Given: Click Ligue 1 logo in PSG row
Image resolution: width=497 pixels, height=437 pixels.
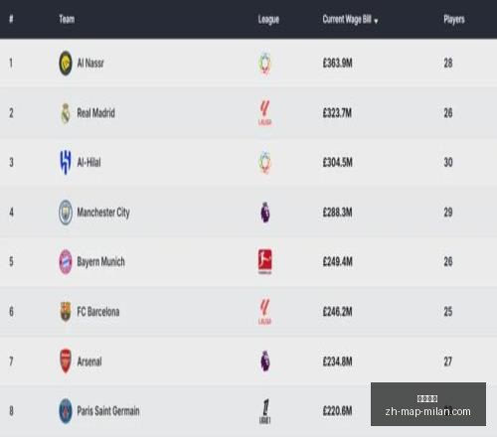Looking at the screenshot, I should (x=265, y=411).
